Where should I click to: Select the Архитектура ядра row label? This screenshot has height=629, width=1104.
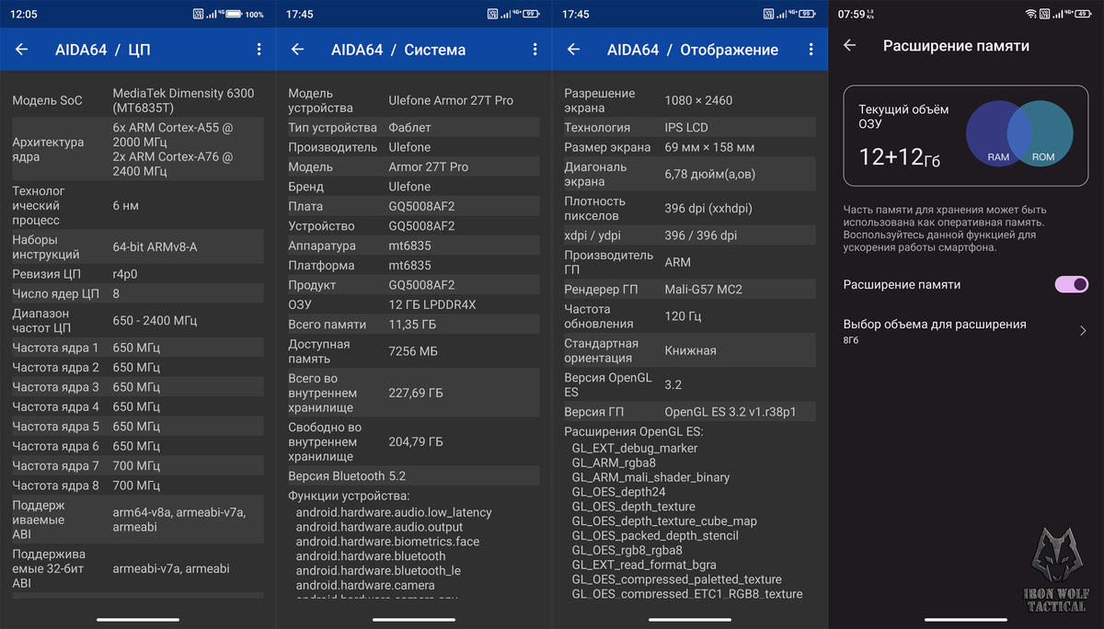click(48, 149)
